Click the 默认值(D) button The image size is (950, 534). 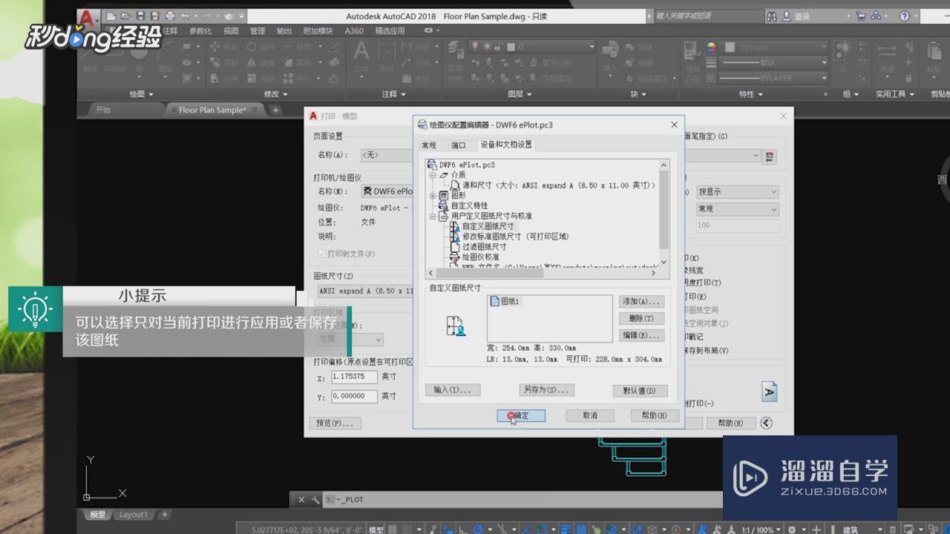pyautogui.click(x=640, y=391)
